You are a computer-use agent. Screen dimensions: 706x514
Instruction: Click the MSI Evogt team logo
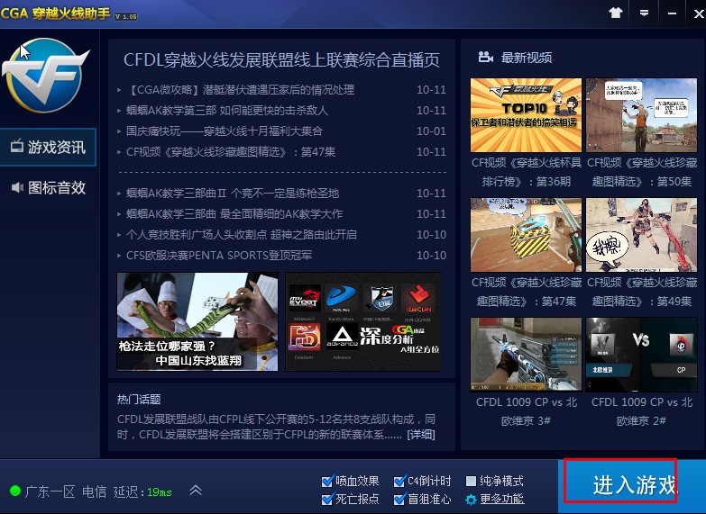click(305, 299)
